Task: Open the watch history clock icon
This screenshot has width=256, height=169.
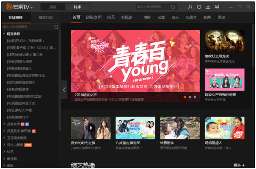Action: [199, 7]
